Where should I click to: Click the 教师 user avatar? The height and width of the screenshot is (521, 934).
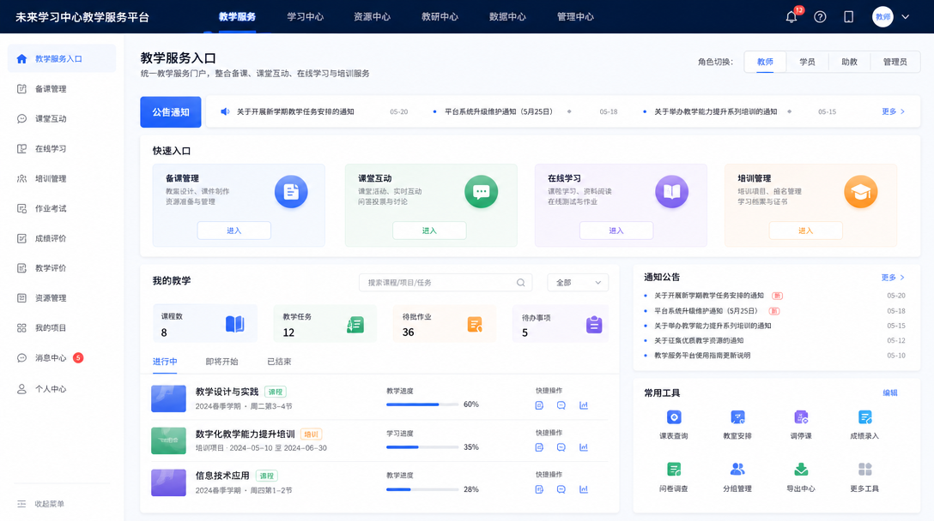pyautogui.click(x=882, y=16)
